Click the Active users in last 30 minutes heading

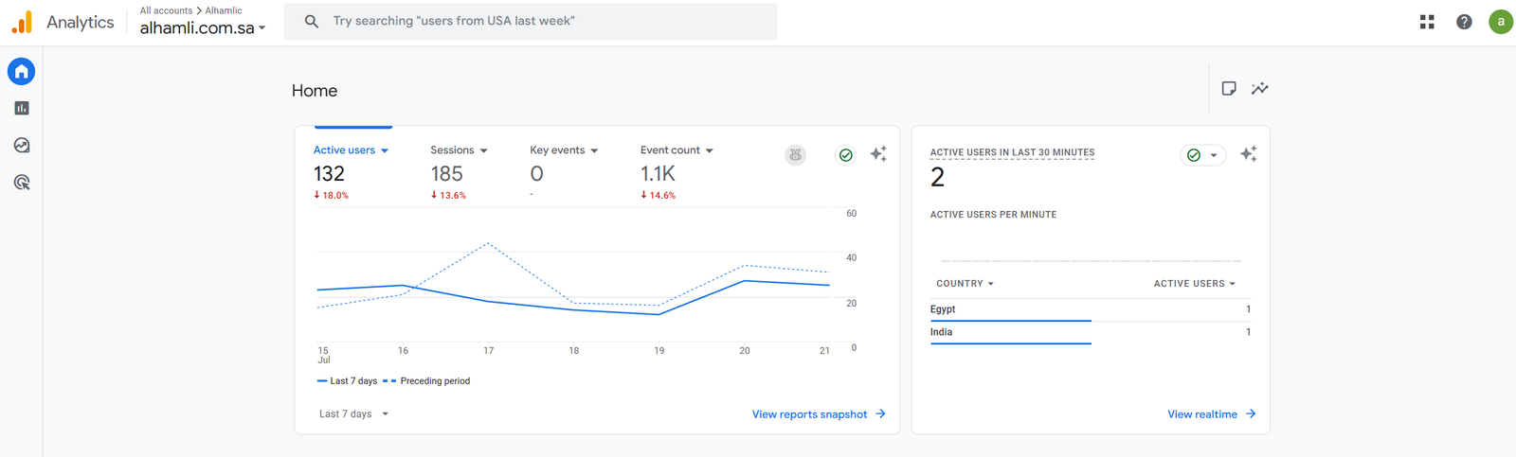[1012, 152]
